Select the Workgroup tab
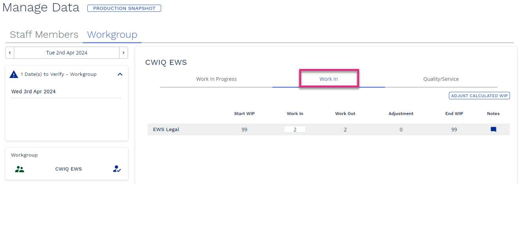The height and width of the screenshot is (225, 519). point(112,35)
